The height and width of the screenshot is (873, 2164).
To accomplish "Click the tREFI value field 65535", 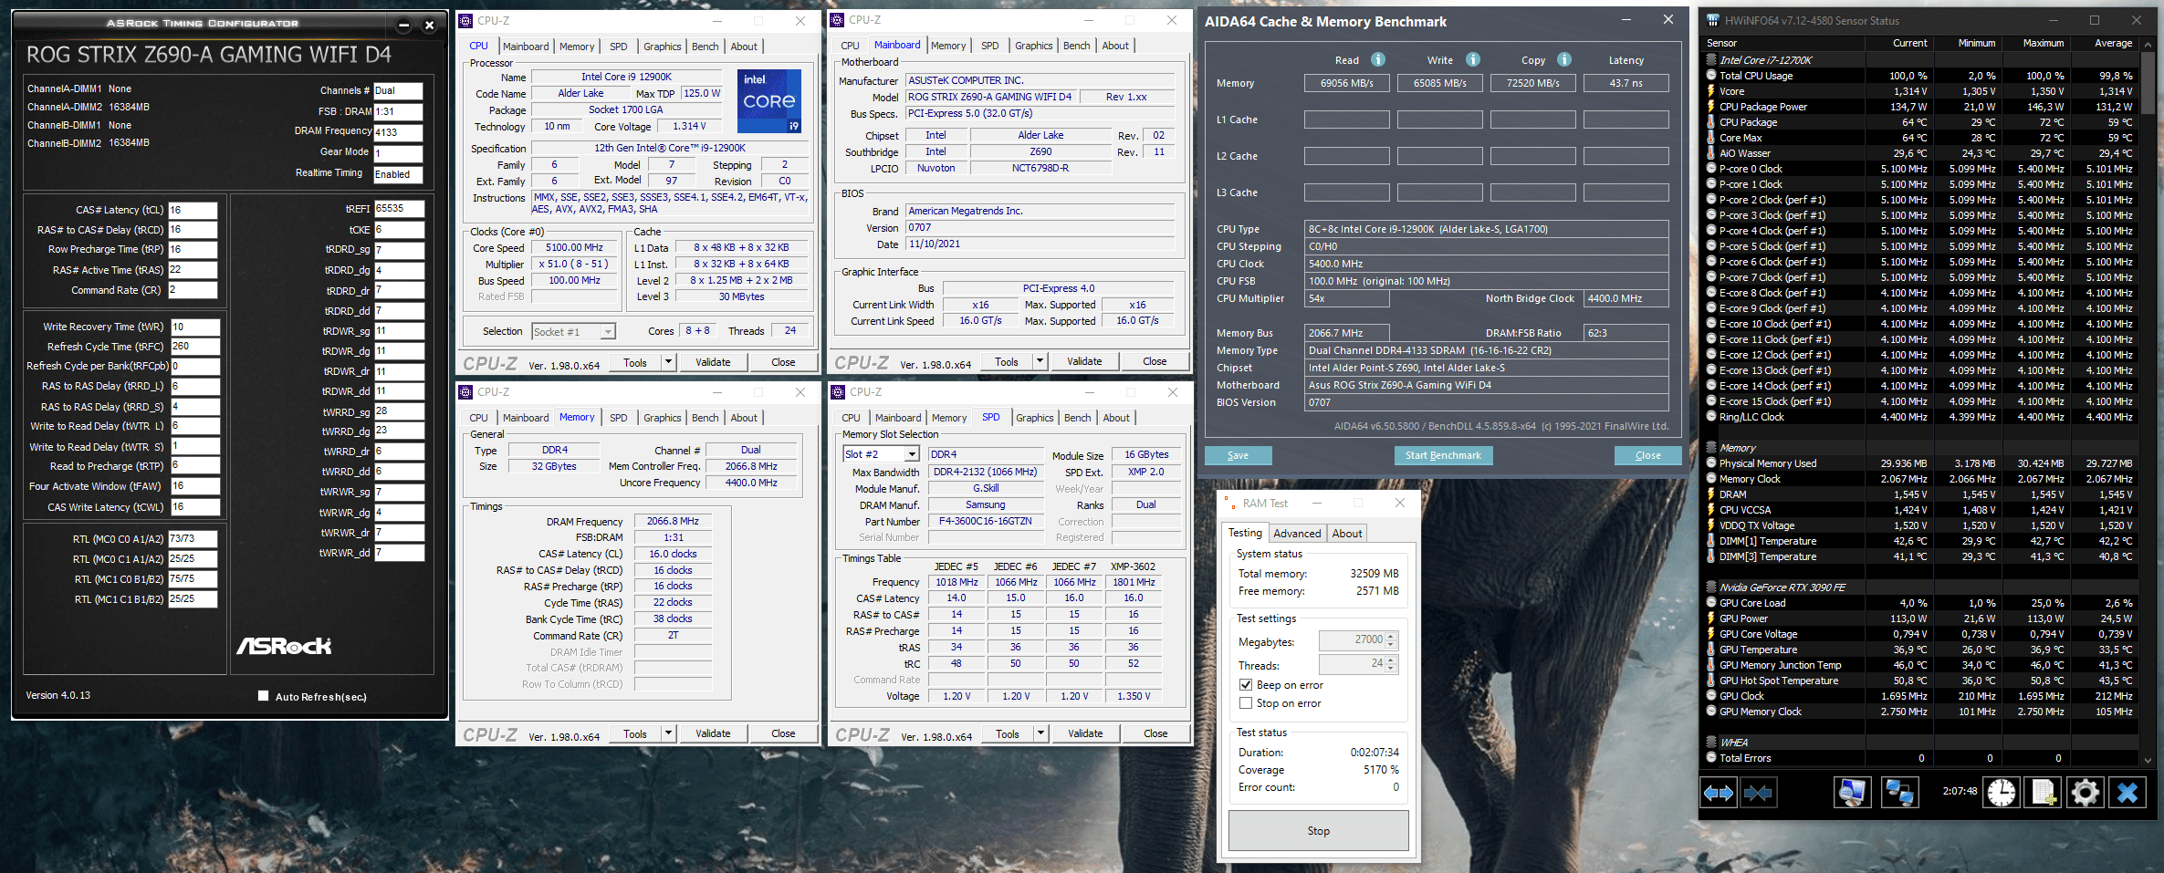I will 399,209.
